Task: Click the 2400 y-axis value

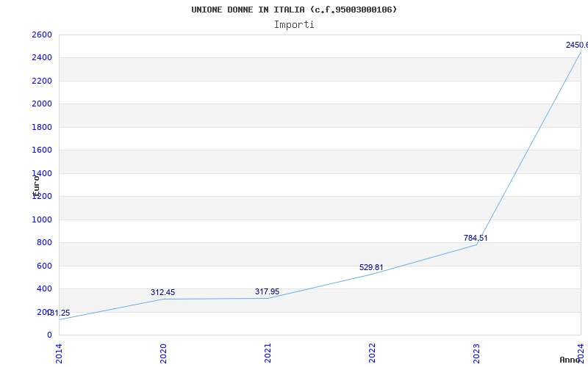Action: click(42, 58)
